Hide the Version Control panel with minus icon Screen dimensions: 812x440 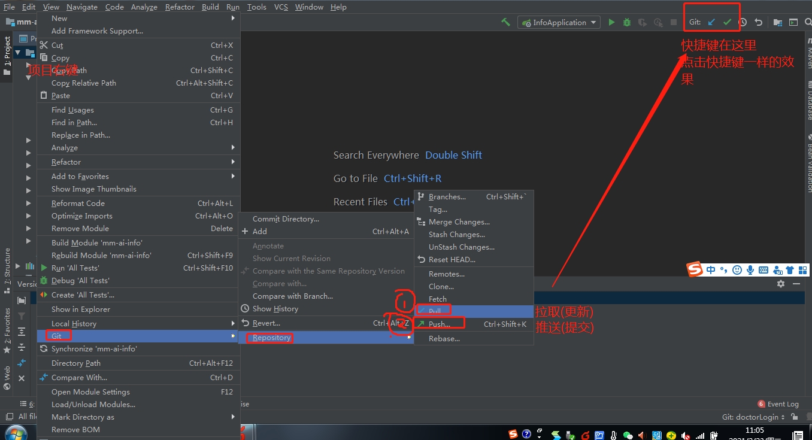(x=796, y=284)
